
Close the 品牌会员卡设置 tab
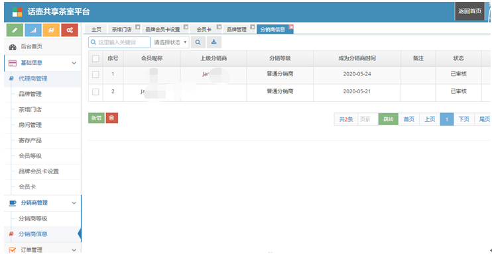[186, 27]
